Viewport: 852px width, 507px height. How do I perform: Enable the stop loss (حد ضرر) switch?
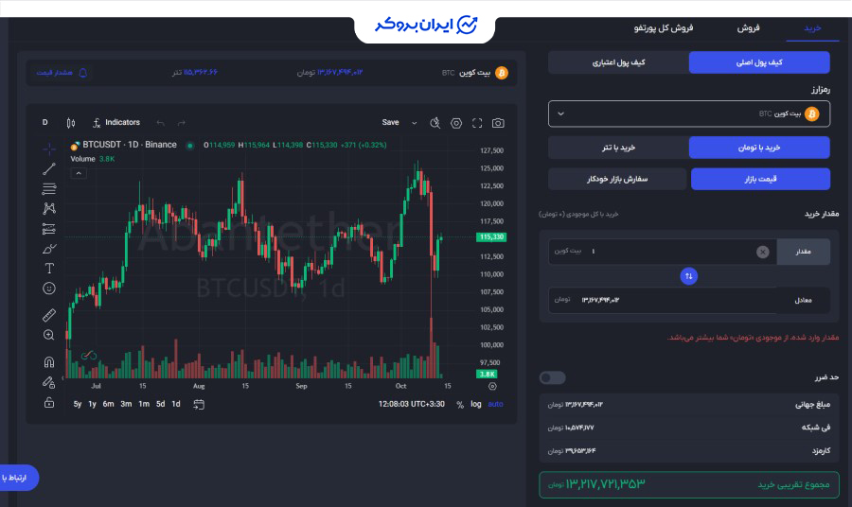tap(552, 377)
